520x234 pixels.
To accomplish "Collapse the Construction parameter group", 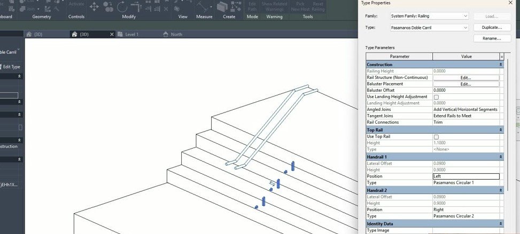I will tap(500, 64).
